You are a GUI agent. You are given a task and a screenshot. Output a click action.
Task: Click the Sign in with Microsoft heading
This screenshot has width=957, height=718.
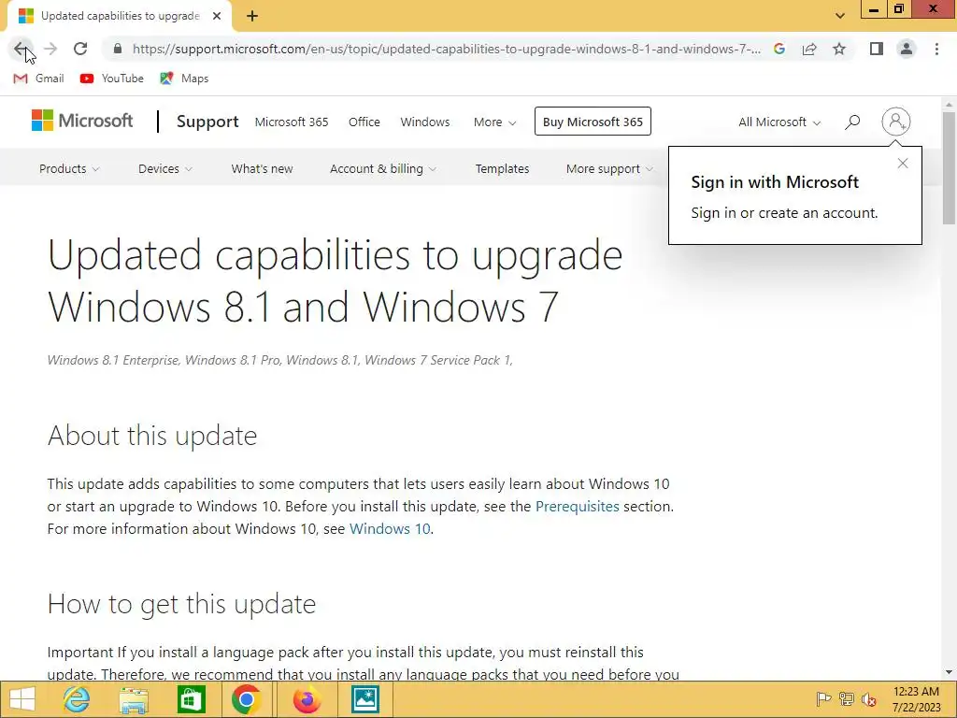click(775, 182)
